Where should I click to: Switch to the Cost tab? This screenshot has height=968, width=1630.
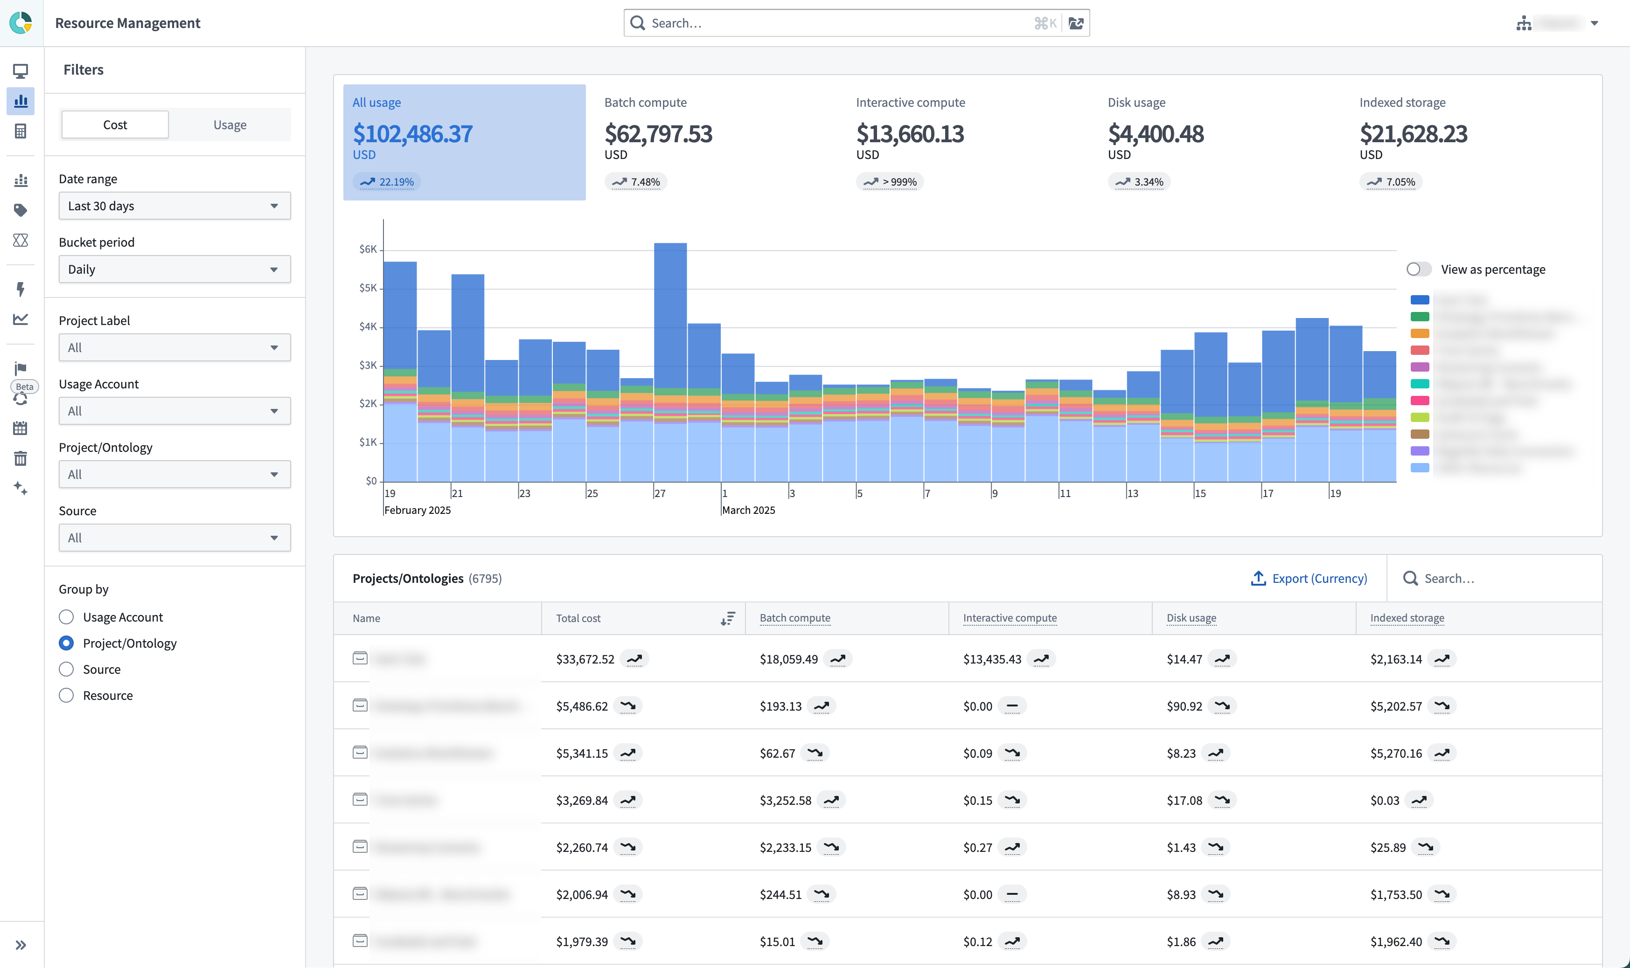pos(115,124)
